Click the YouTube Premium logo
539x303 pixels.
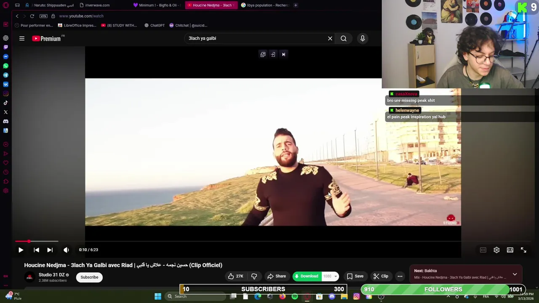coord(47,38)
